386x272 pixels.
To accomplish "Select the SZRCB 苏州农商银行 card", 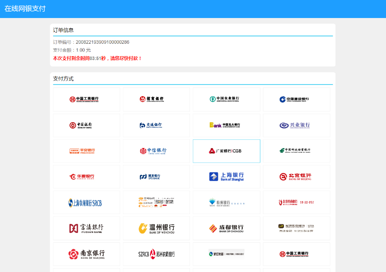I will tap(156, 254).
